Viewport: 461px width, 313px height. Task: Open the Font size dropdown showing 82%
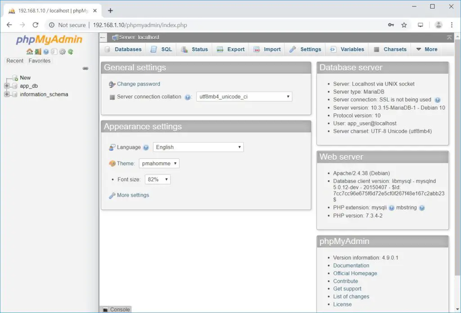click(x=158, y=179)
